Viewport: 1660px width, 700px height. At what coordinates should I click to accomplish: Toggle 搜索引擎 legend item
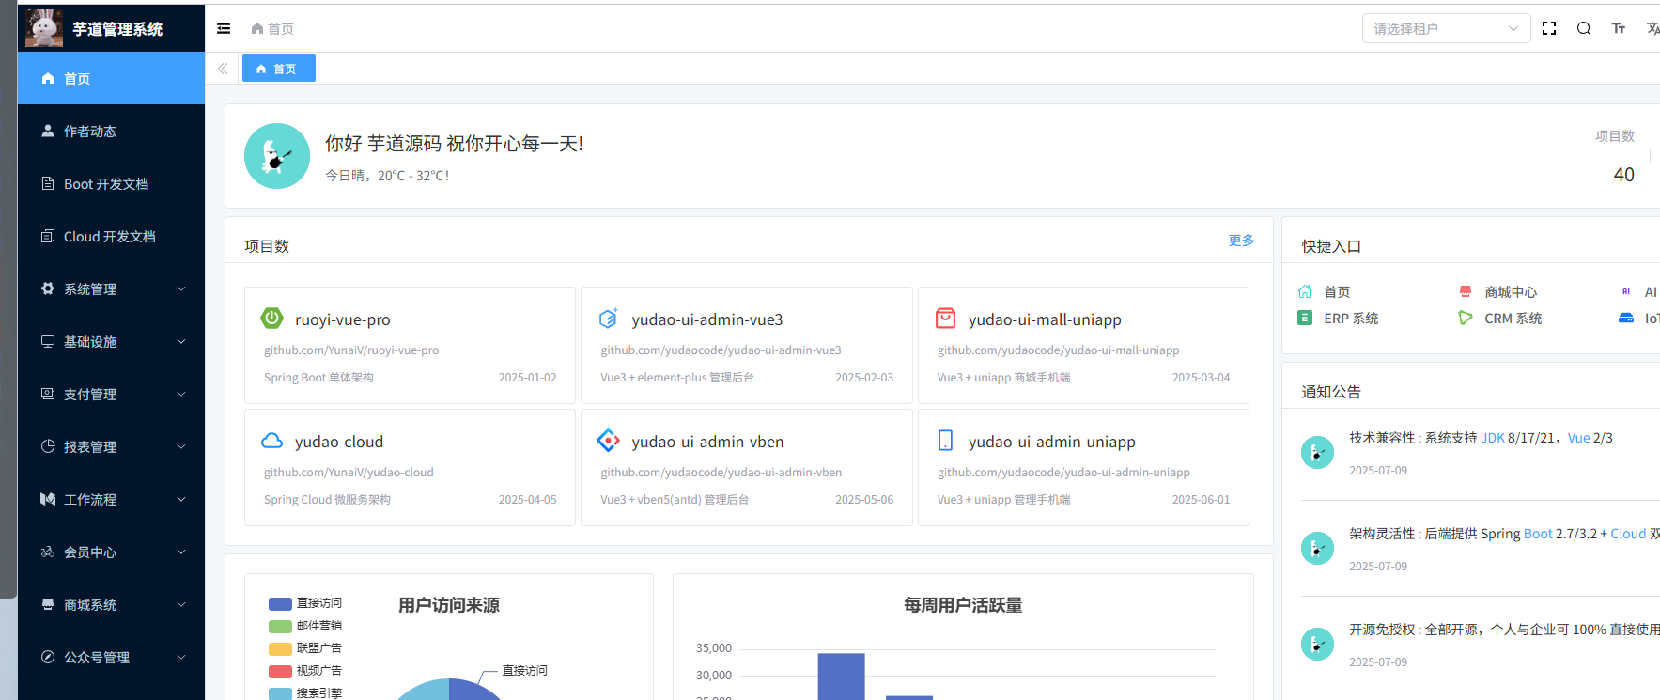pos(305,693)
